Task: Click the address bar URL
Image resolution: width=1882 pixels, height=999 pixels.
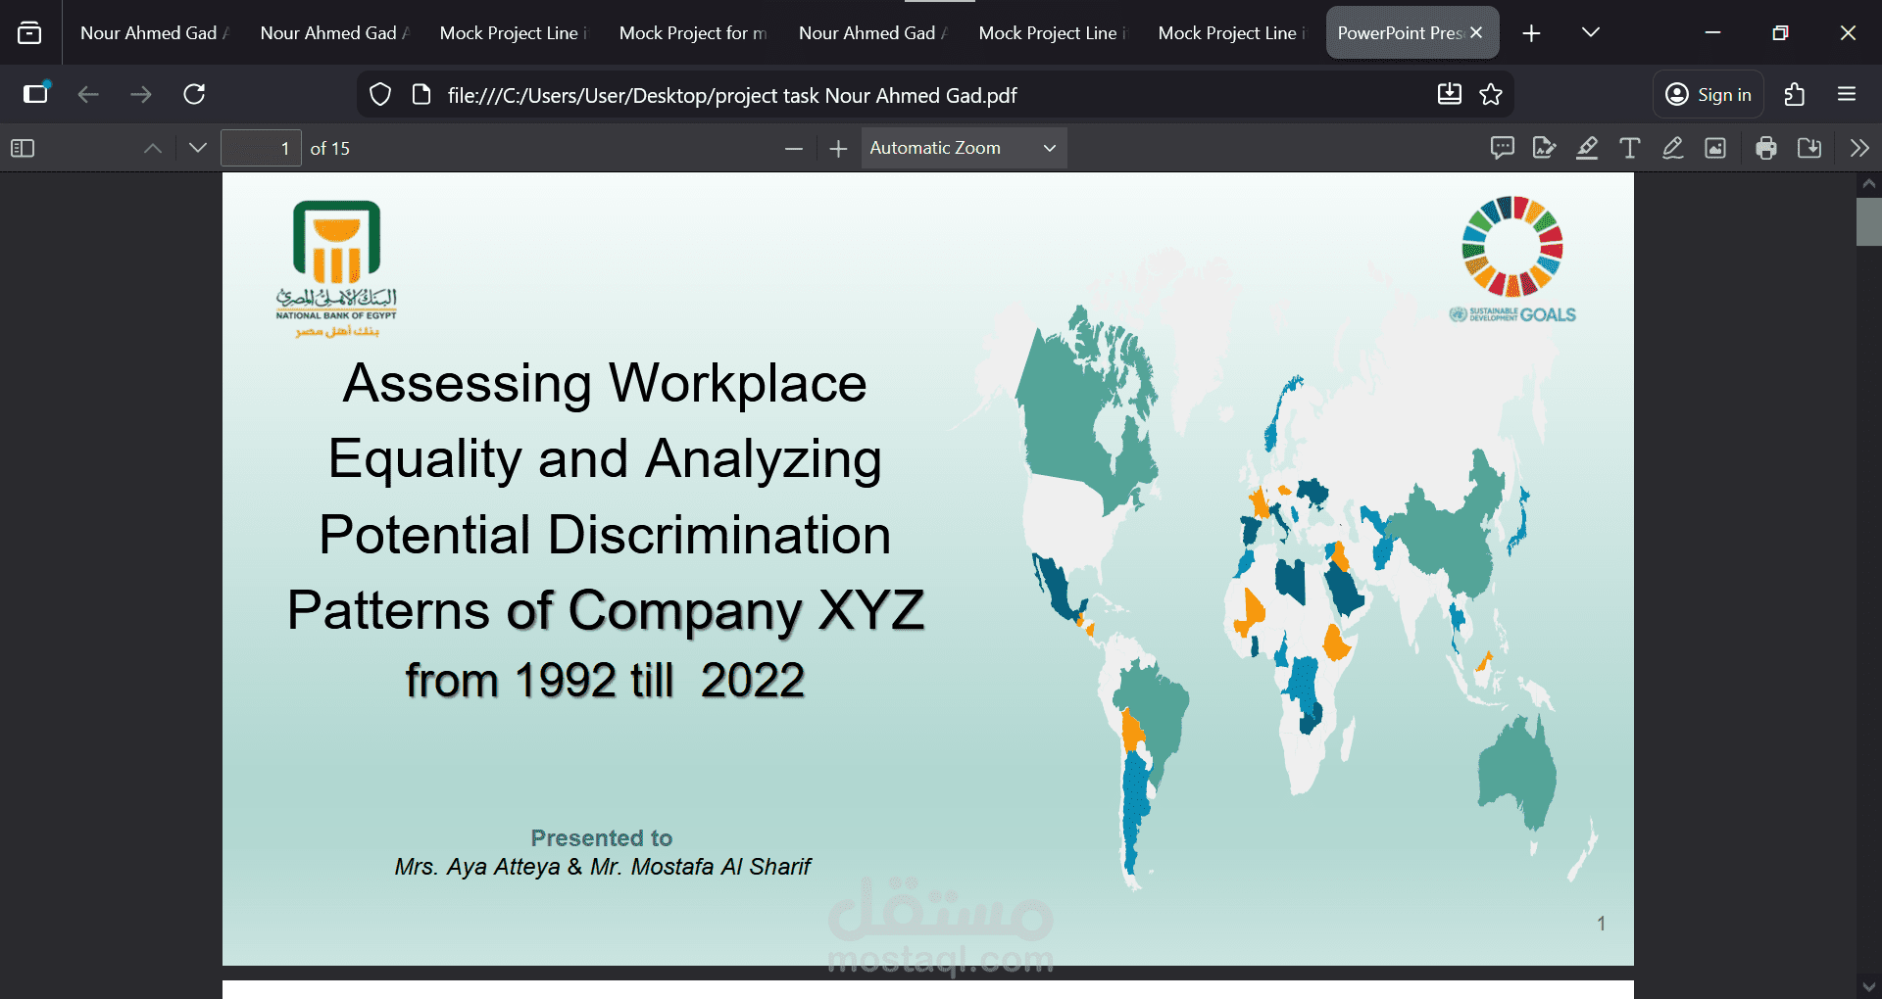Action: tap(732, 95)
